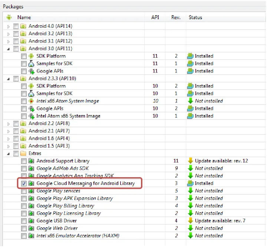
Task: Expand the Android 2.1 (API 7) node
Action: click(x=8, y=131)
